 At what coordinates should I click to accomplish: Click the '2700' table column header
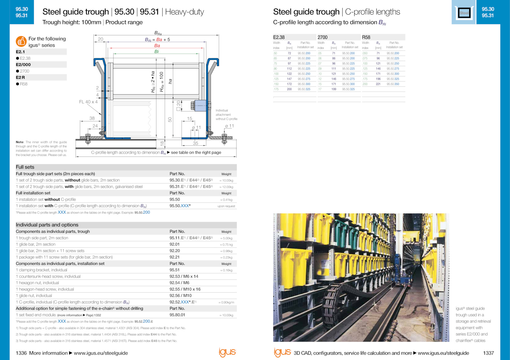[339, 37]
